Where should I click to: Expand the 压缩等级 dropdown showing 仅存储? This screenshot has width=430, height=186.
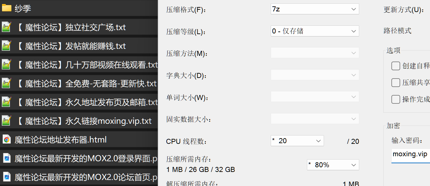click(x=315, y=31)
